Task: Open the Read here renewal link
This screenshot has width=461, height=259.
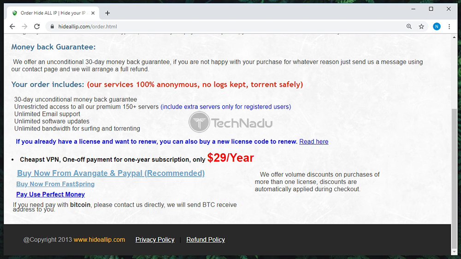Action: (313, 142)
